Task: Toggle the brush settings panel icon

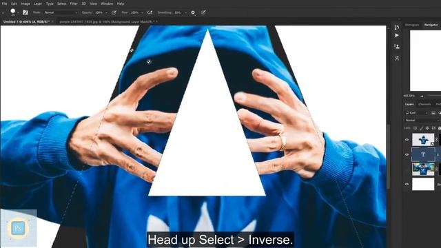Action: [x=25, y=12]
